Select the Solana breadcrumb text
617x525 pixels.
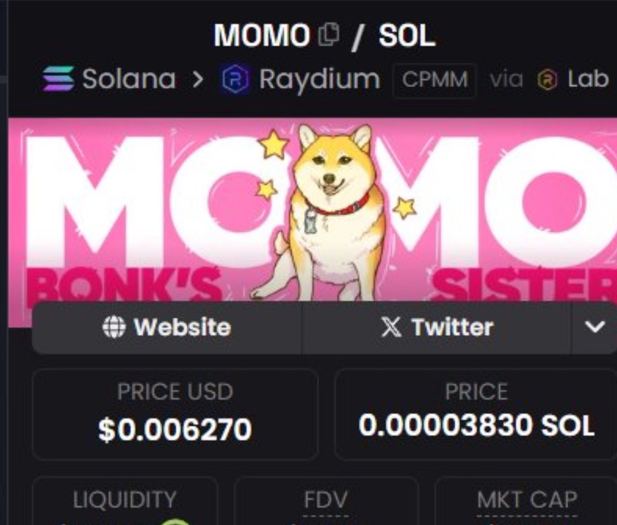[x=129, y=79]
